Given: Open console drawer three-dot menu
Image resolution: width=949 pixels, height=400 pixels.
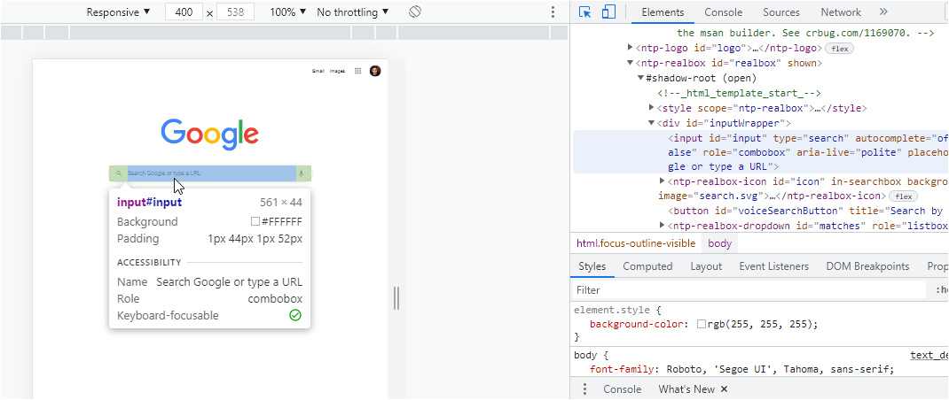Looking at the screenshot, I should 584,389.
